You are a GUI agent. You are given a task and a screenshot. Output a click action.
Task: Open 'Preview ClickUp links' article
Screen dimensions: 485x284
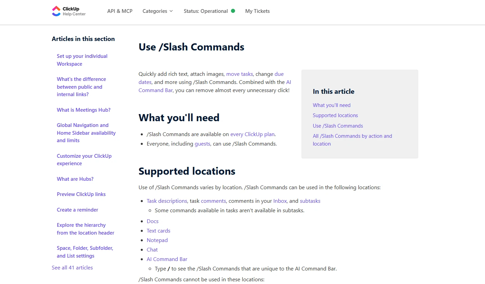[x=81, y=194]
